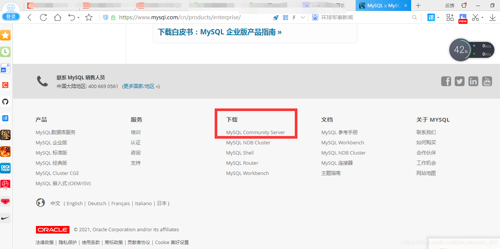Click the Oracle logo
500x249 pixels.
click(x=53, y=230)
